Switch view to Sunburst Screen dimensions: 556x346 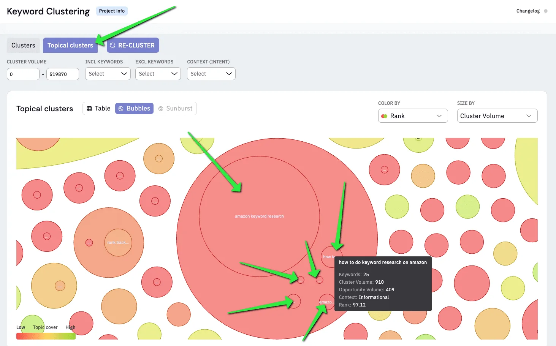coord(175,109)
